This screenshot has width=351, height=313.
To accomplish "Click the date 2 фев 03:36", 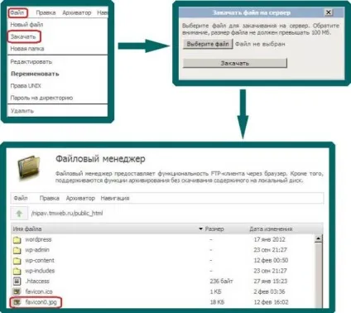I will pyautogui.click(x=269, y=291).
